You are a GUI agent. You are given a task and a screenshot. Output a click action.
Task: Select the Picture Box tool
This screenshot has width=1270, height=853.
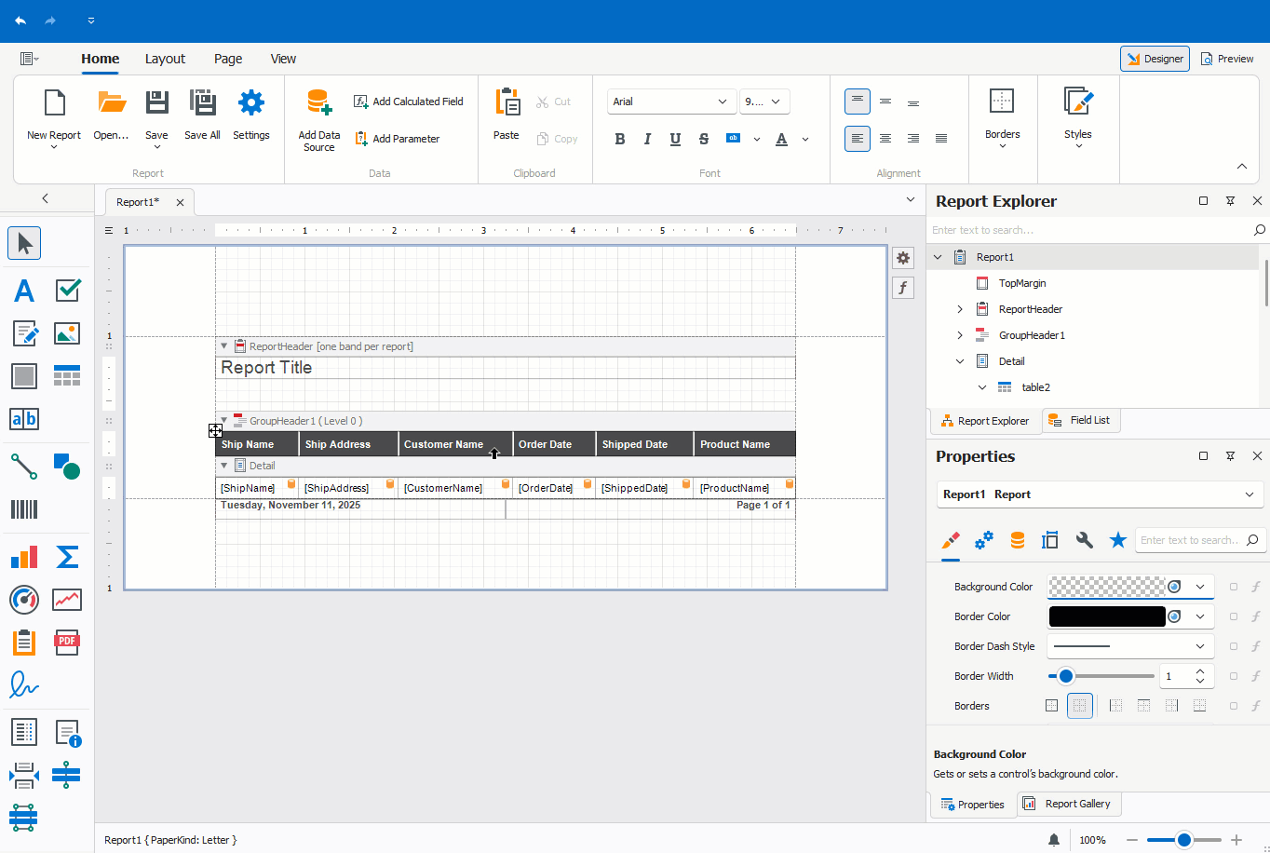(x=66, y=332)
